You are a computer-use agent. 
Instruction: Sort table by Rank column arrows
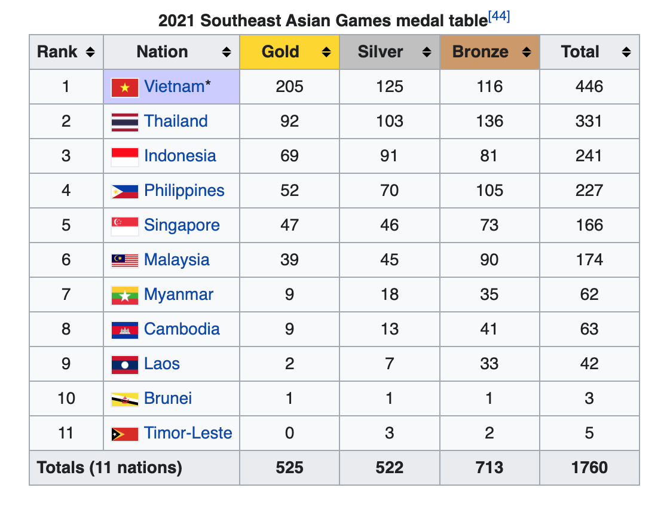pos(90,52)
